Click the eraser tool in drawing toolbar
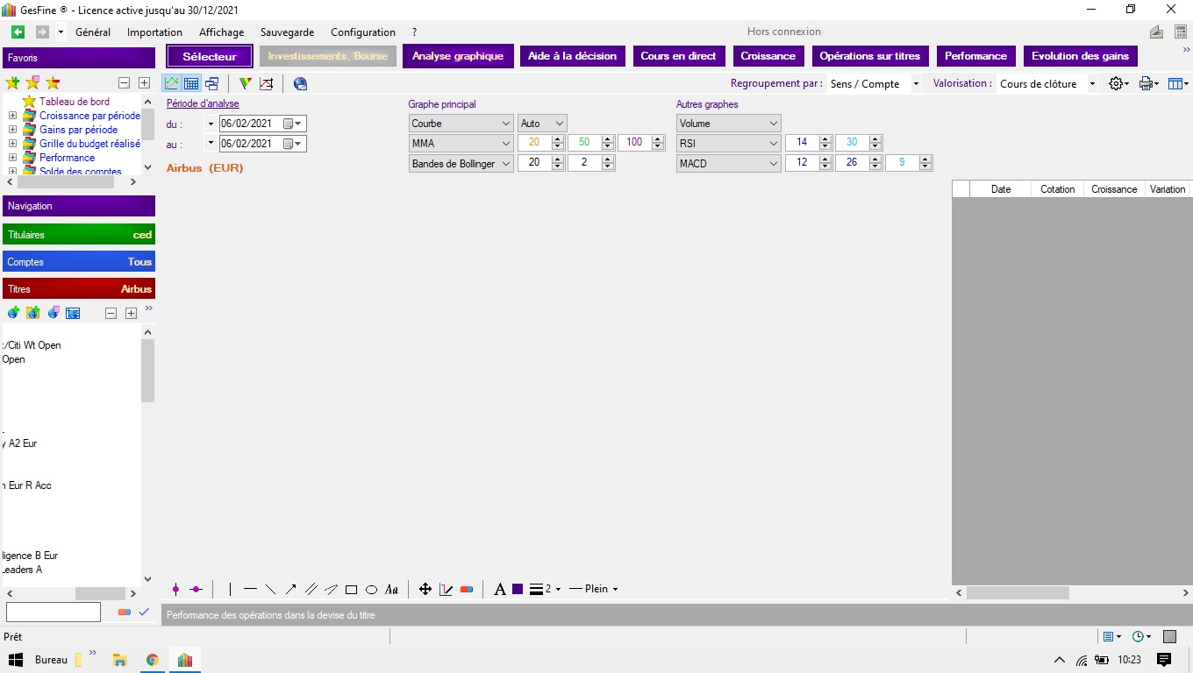The height and width of the screenshot is (673, 1193). pos(467,590)
